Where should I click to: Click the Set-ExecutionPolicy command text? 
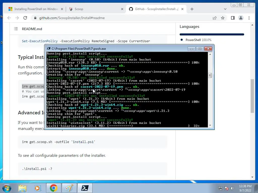click(86, 41)
